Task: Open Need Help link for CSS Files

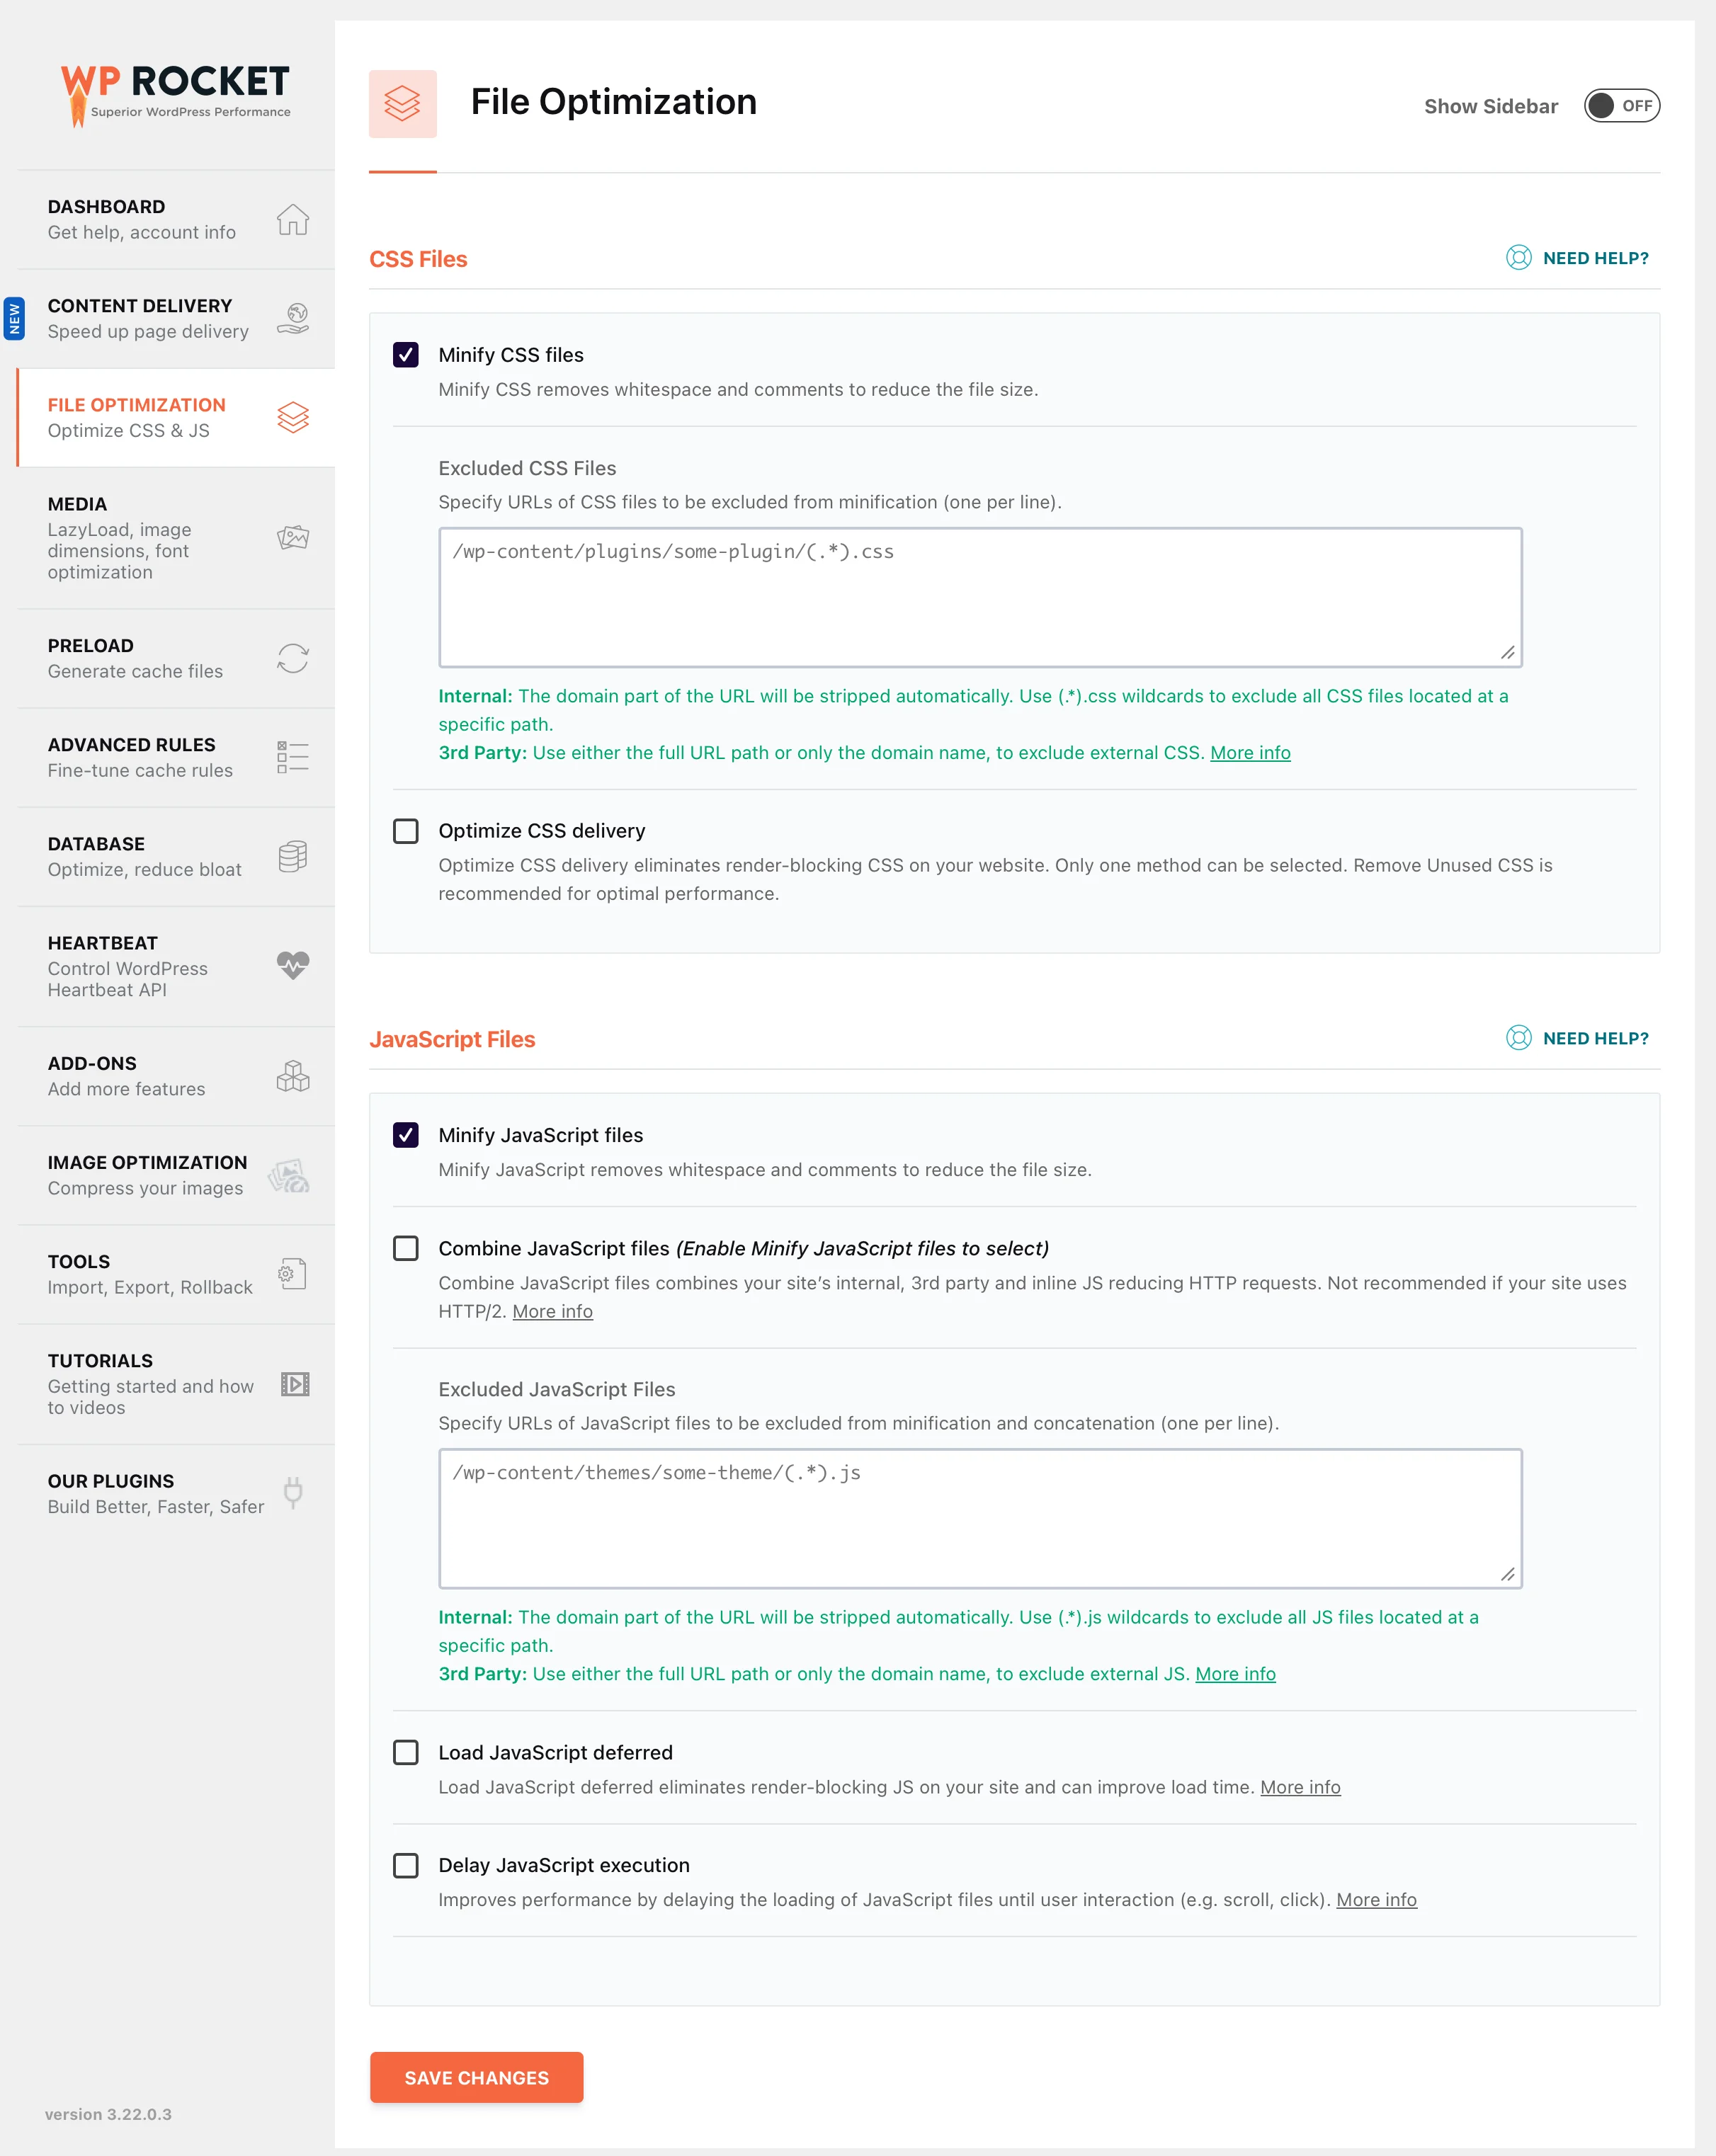Action: tap(1577, 258)
